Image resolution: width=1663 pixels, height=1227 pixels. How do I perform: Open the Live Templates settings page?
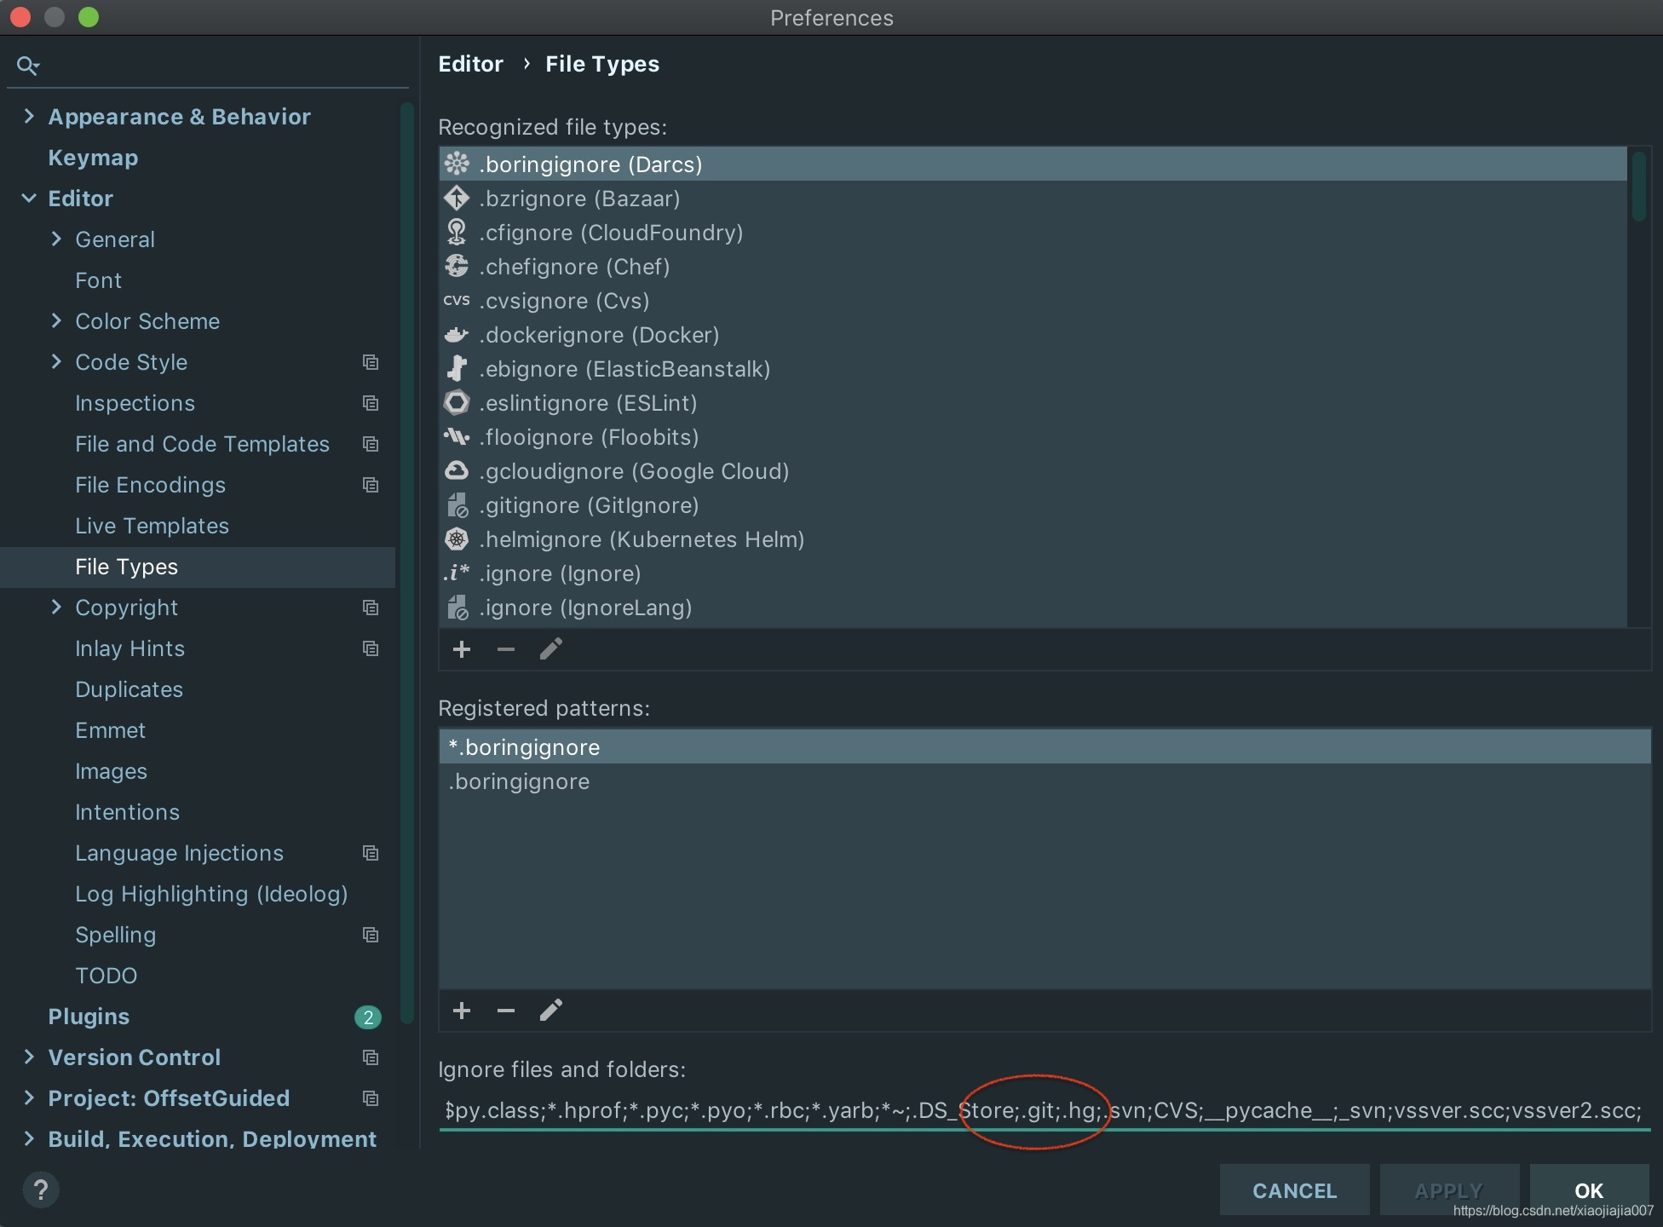tap(152, 526)
